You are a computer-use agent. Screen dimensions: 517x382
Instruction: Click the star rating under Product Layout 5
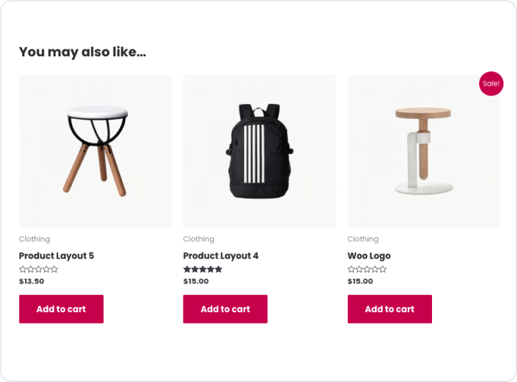tap(39, 269)
